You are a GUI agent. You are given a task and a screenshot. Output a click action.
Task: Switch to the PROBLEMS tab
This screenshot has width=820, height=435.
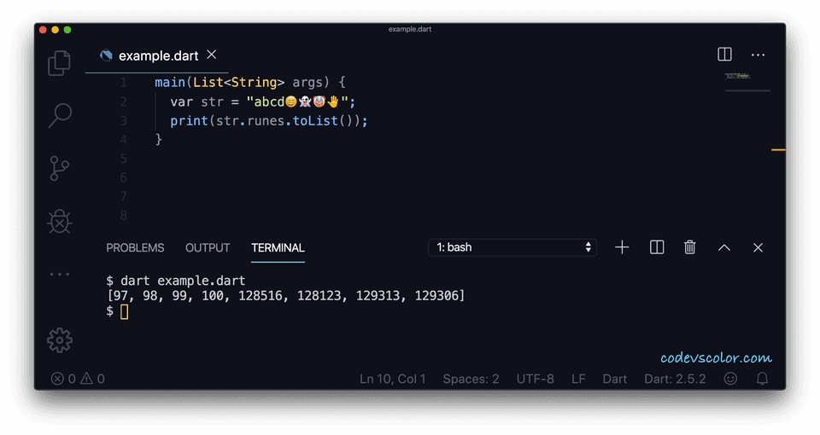tap(135, 247)
